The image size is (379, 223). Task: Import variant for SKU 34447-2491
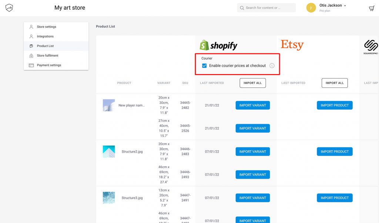[252, 197]
